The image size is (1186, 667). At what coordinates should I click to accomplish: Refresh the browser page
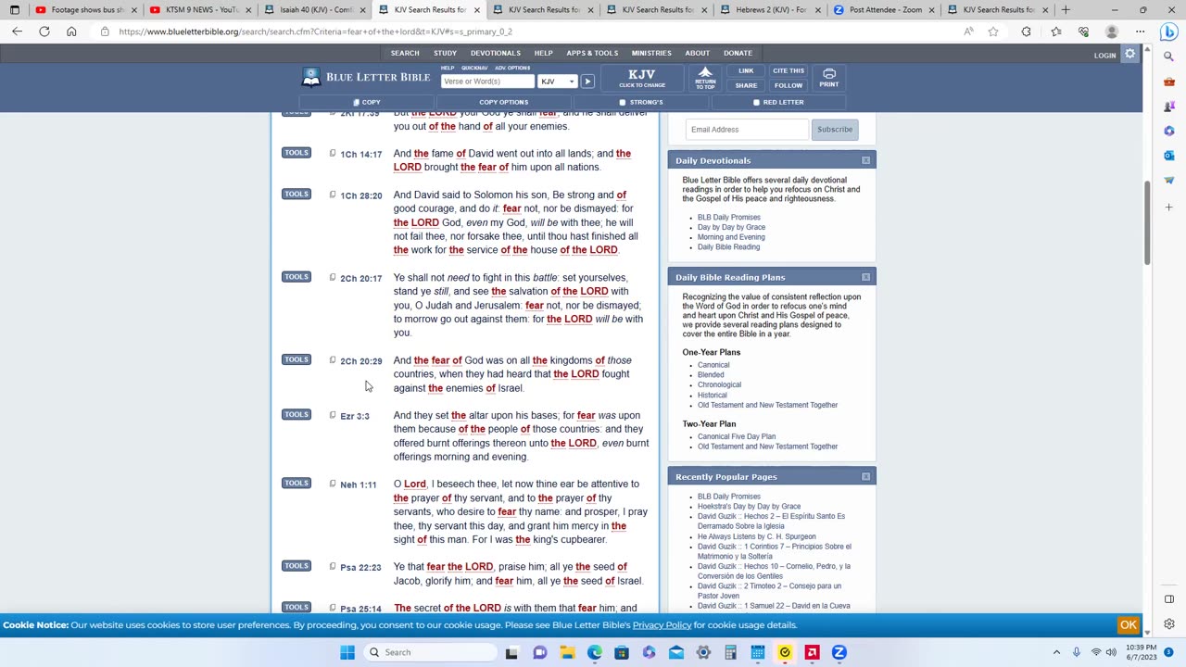pos(44,31)
